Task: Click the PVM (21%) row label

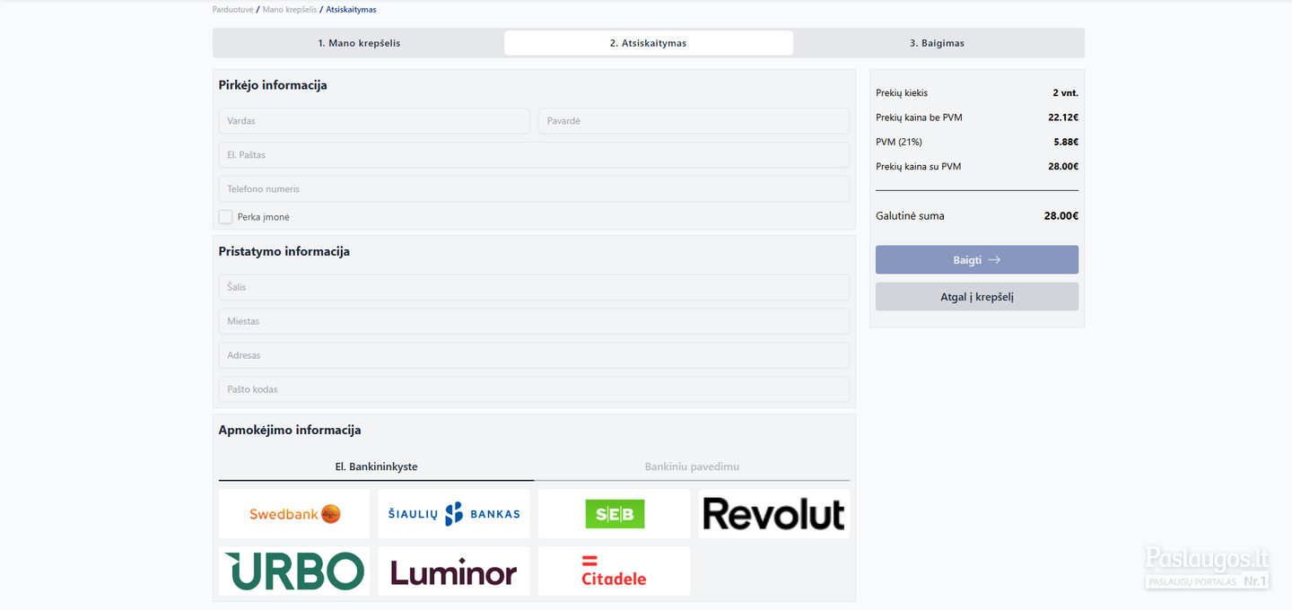Action: [899, 142]
